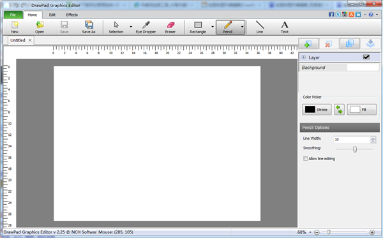
Task: Switch to the Effects tab
Action: (71, 15)
